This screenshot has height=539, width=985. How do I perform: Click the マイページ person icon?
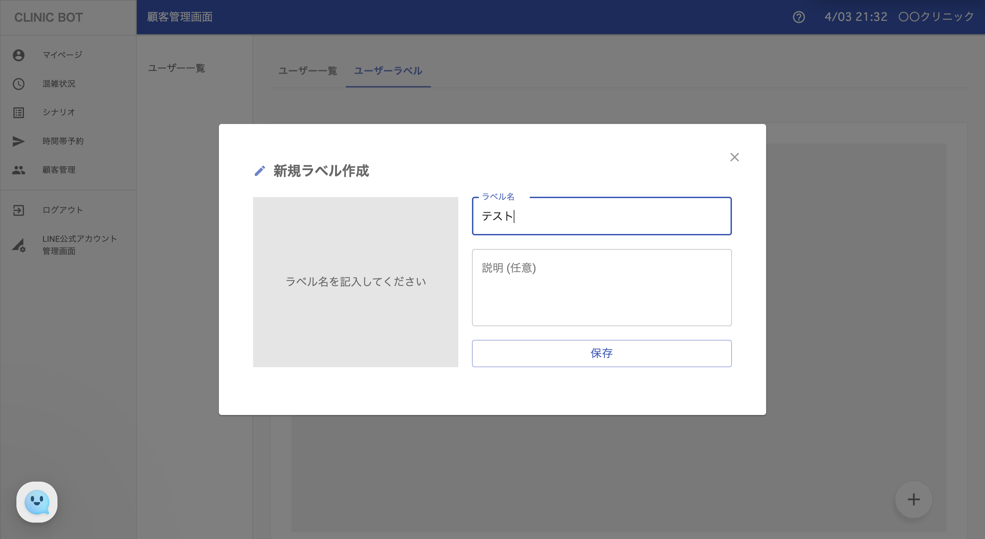(x=18, y=55)
